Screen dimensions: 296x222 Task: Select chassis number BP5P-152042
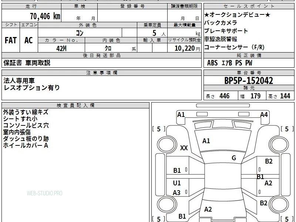coord(249,81)
